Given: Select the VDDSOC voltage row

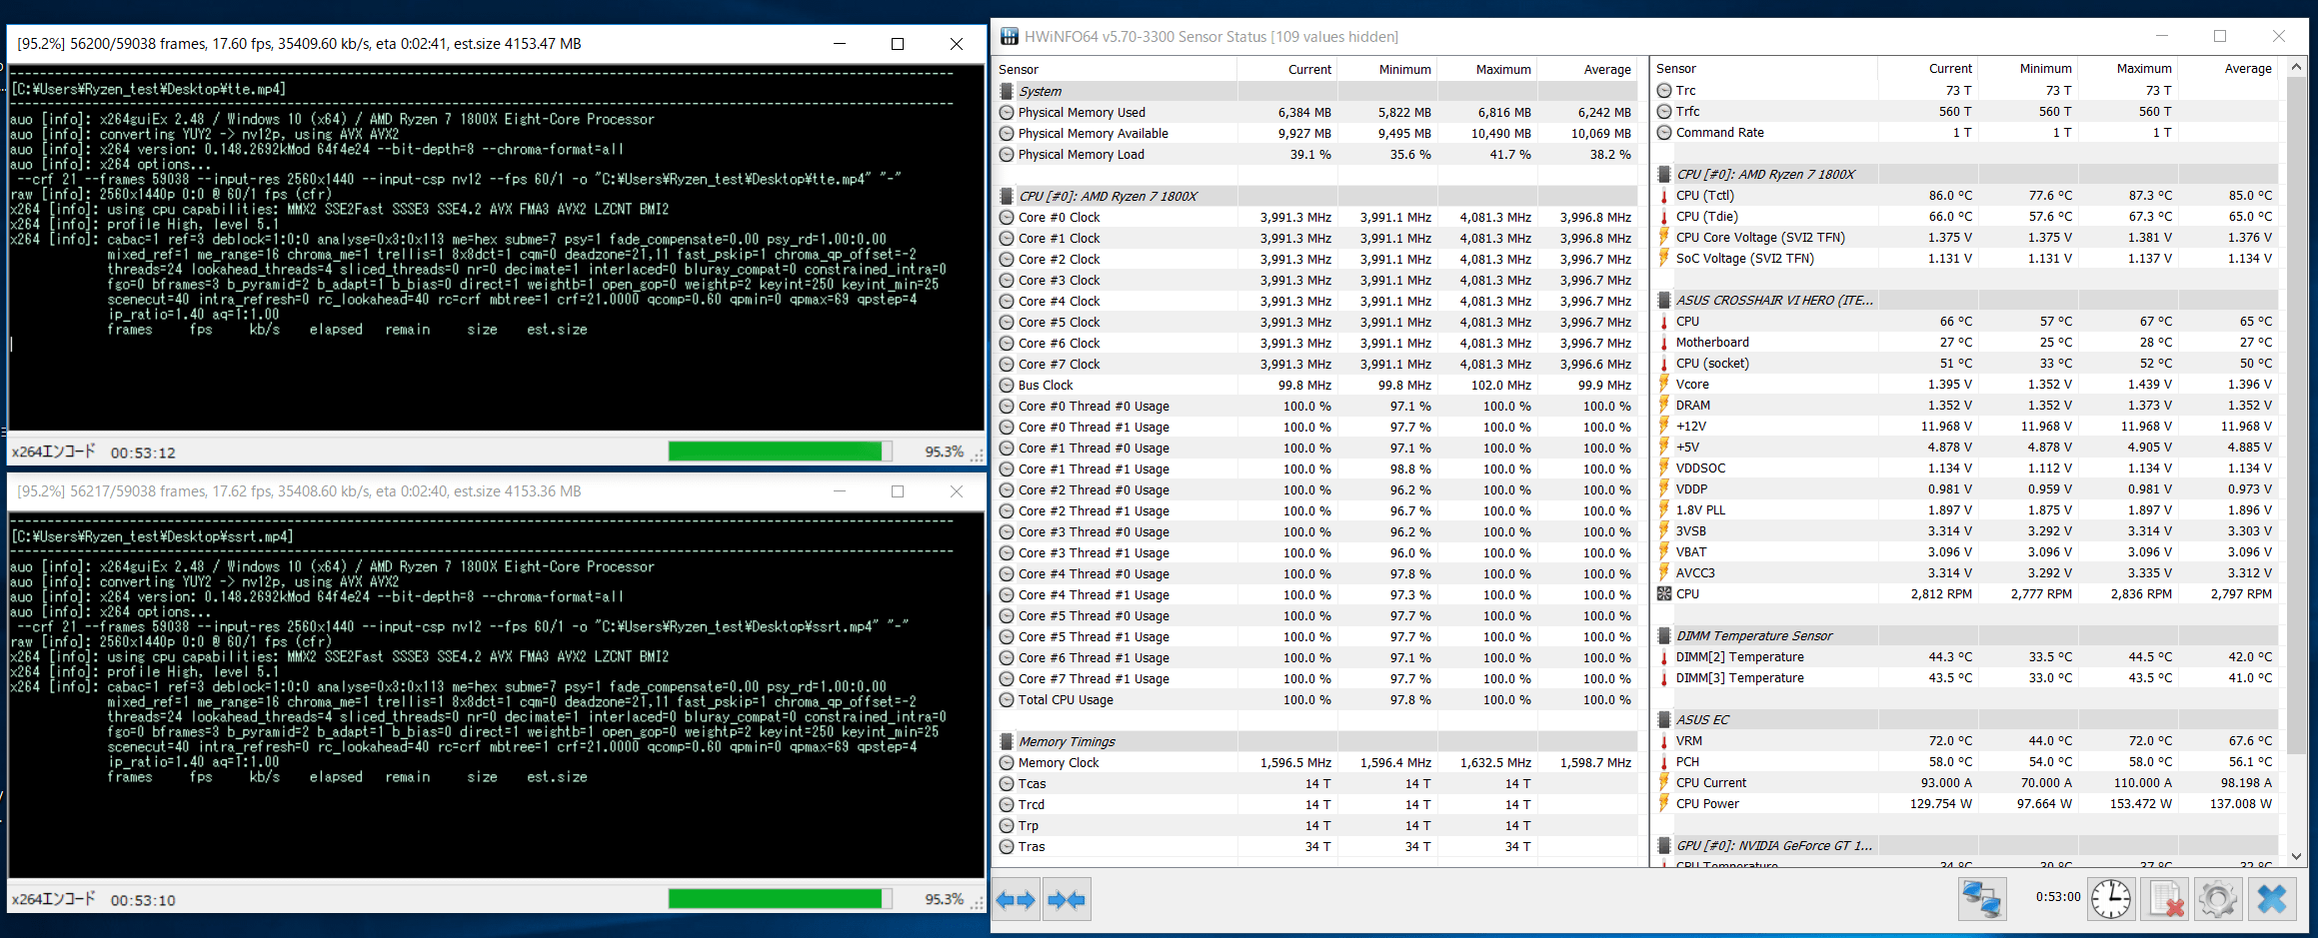Looking at the screenshot, I should point(1966,468).
